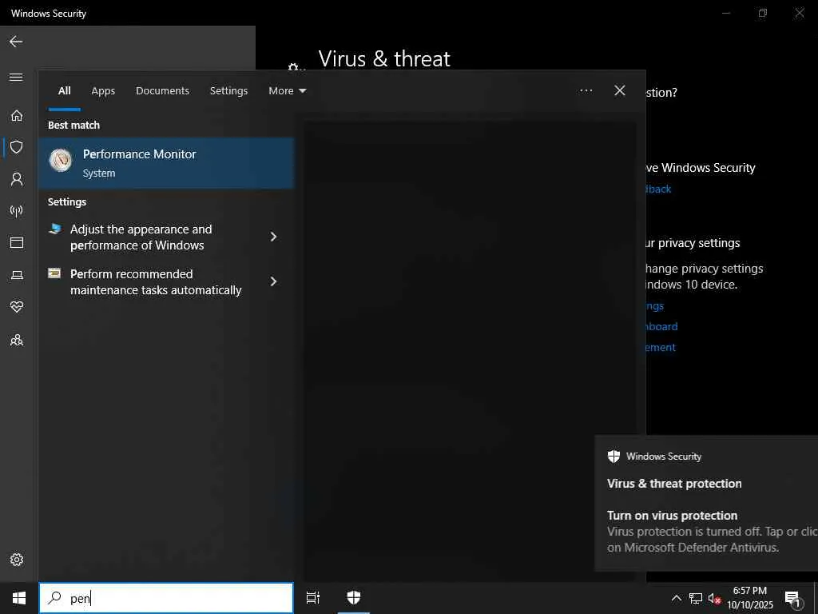Open Task View on the taskbar
This screenshot has height=614, width=818.
tap(313, 598)
